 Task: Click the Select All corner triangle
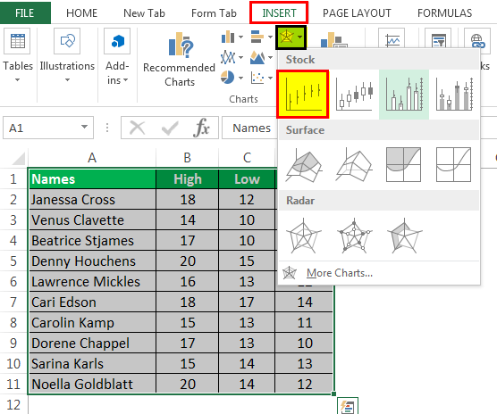click(x=19, y=159)
